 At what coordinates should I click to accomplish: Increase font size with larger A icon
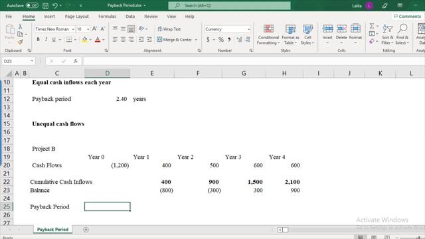pyautogui.click(x=94, y=29)
